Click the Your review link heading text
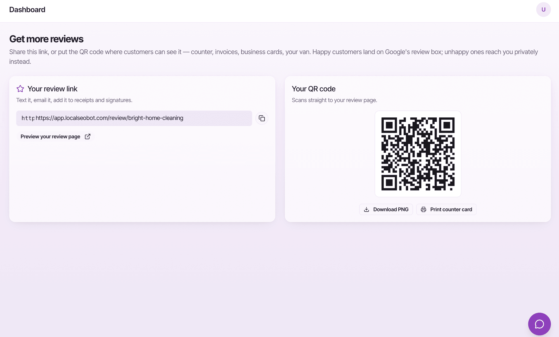The height and width of the screenshot is (337, 559). coord(52,89)
